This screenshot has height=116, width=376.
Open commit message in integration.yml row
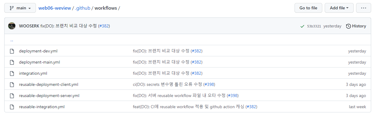click(161, 73)
